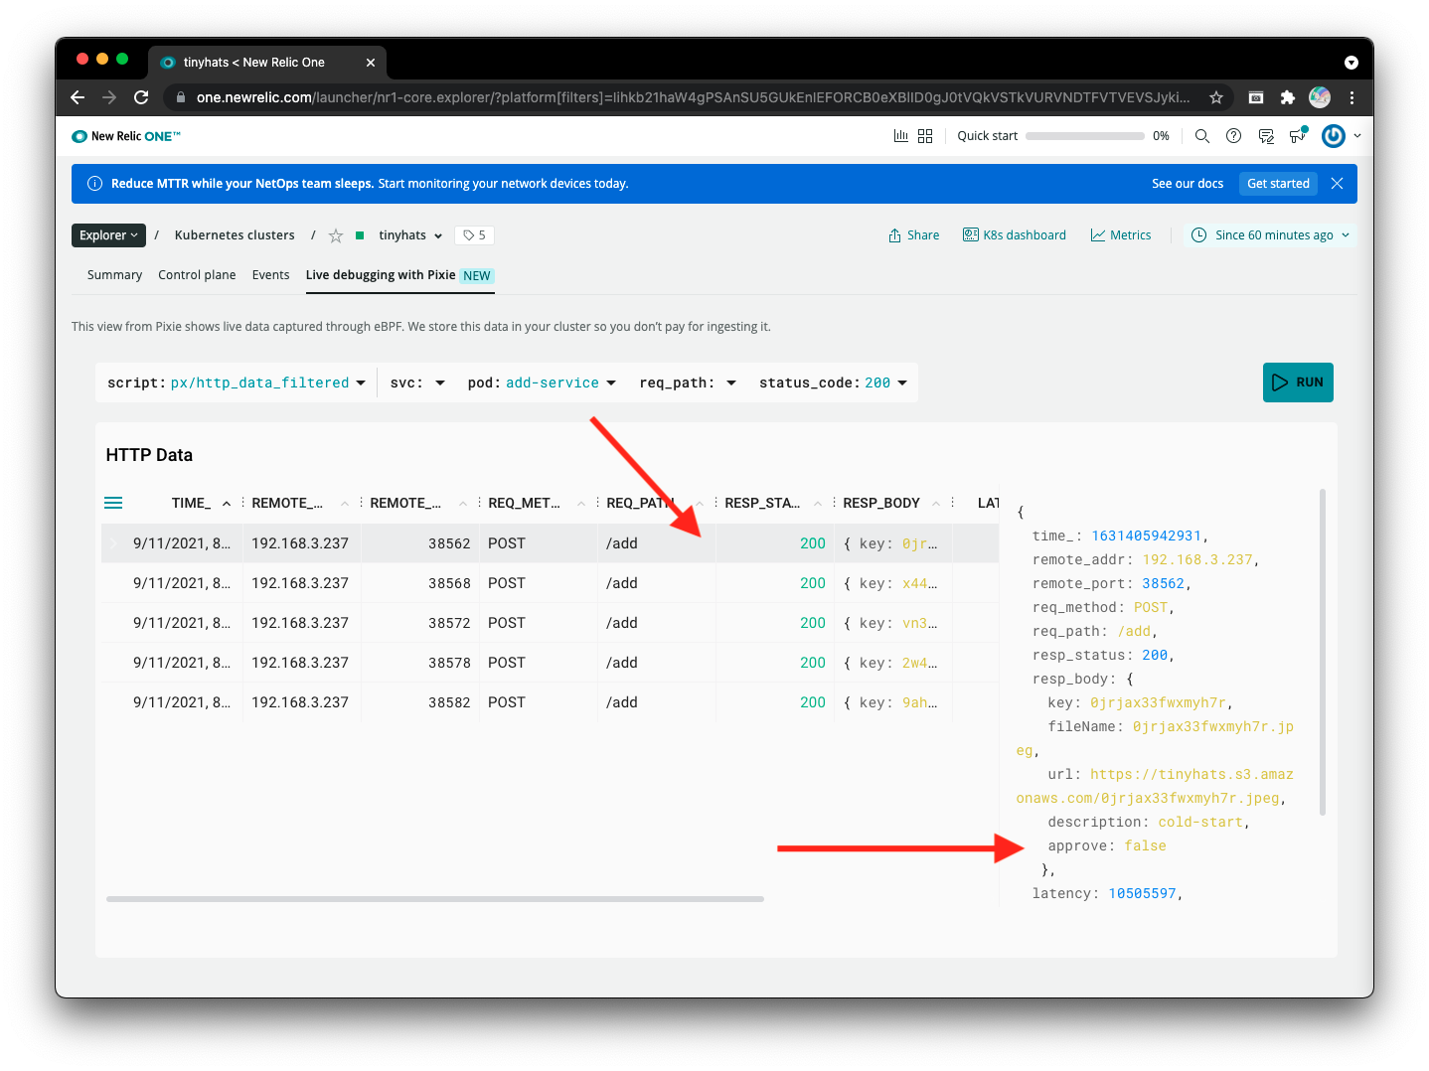This screenshot has height=1071, width=1429.
Task: Expand the Since 60 minutes ago picker
Action: point(1273,235)
